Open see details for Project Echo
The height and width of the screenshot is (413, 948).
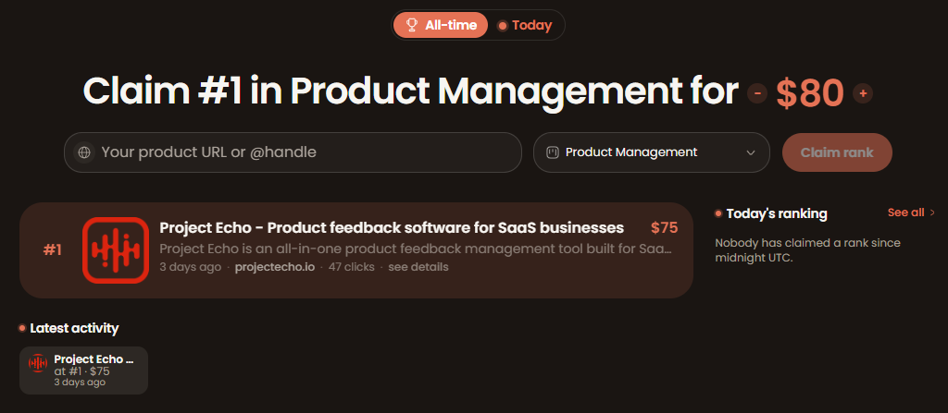pos(418,267)
